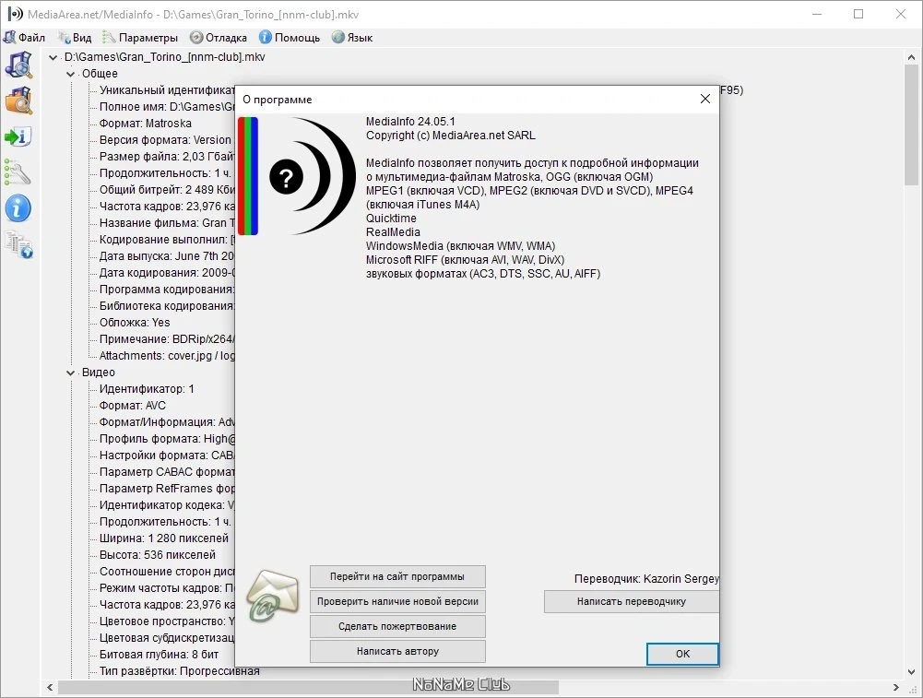
Task: Collapse the D:\Games\Gran_Torino file tree node
Action: pos(53,58)
